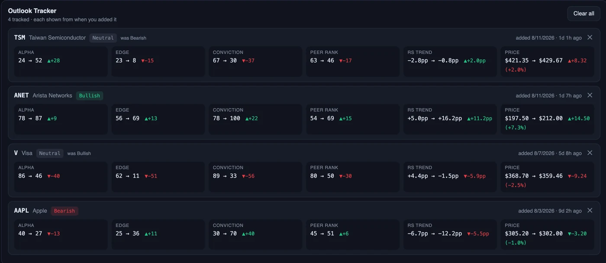Remove the AAPL entry with X icon
This screenshot has height=263, width=606.
(590, 210)
